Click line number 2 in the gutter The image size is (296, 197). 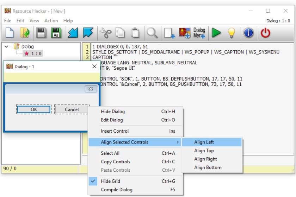(87, 52)
